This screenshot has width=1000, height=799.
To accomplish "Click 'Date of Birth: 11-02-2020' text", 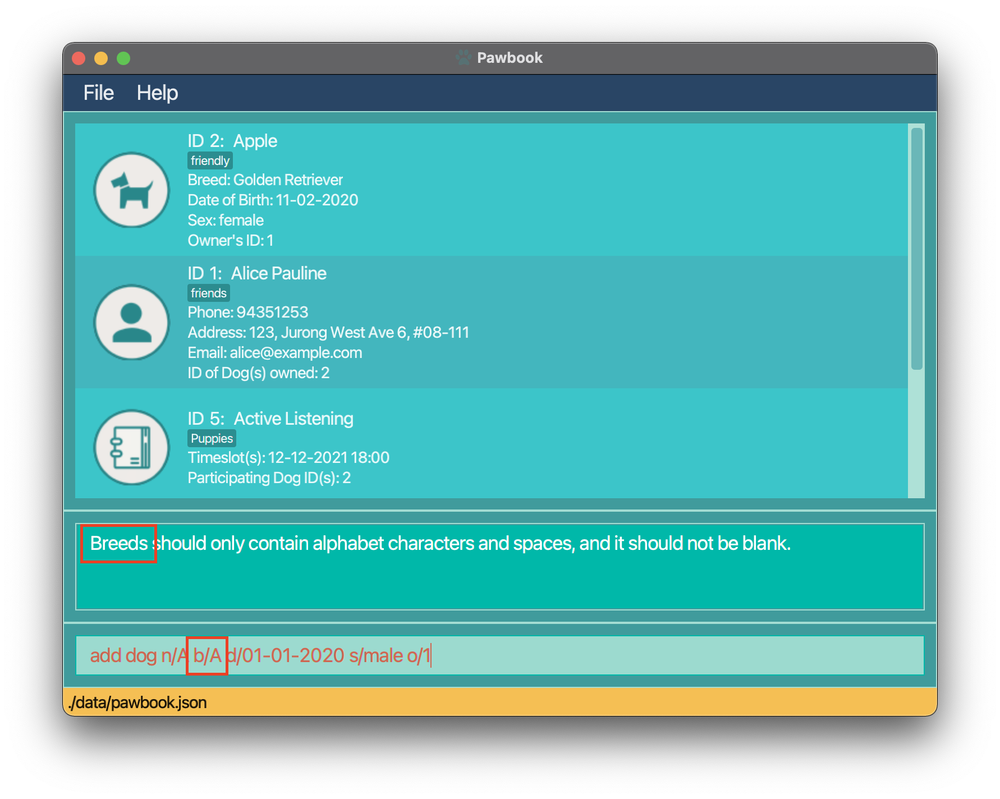I will (273, 200).
